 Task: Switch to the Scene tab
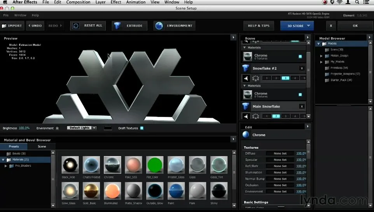(42, 146)
